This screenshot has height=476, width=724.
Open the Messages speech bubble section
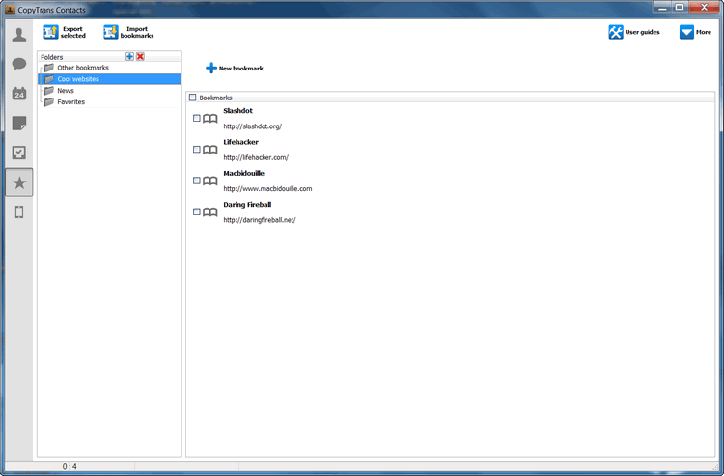pos(19,64)
